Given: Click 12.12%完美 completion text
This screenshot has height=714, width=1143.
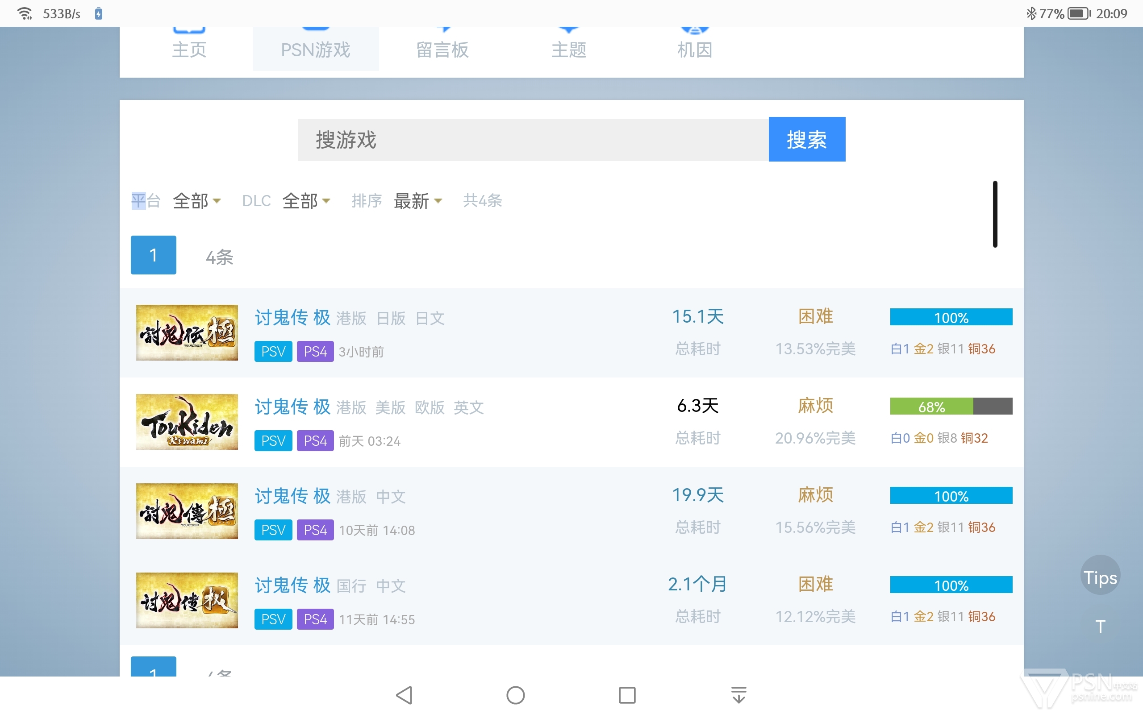Looking at the screenshot, I should [816, 617].
